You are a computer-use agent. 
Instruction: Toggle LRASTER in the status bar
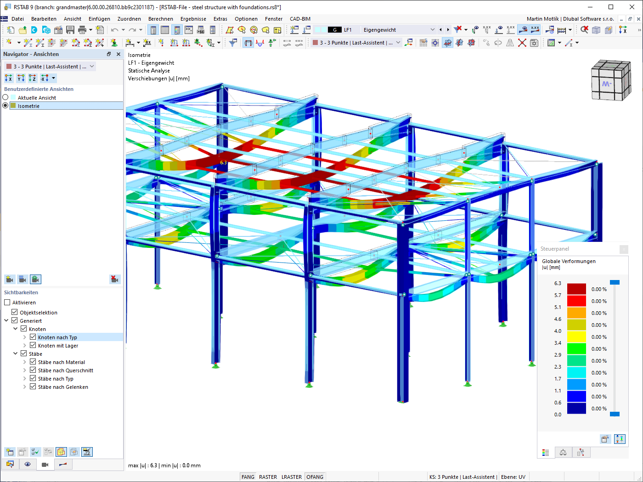(x=292, y=477)
